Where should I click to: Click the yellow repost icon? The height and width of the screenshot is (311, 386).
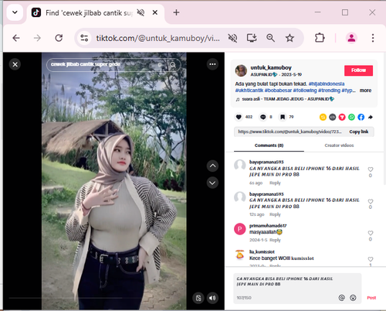[323, 117]
